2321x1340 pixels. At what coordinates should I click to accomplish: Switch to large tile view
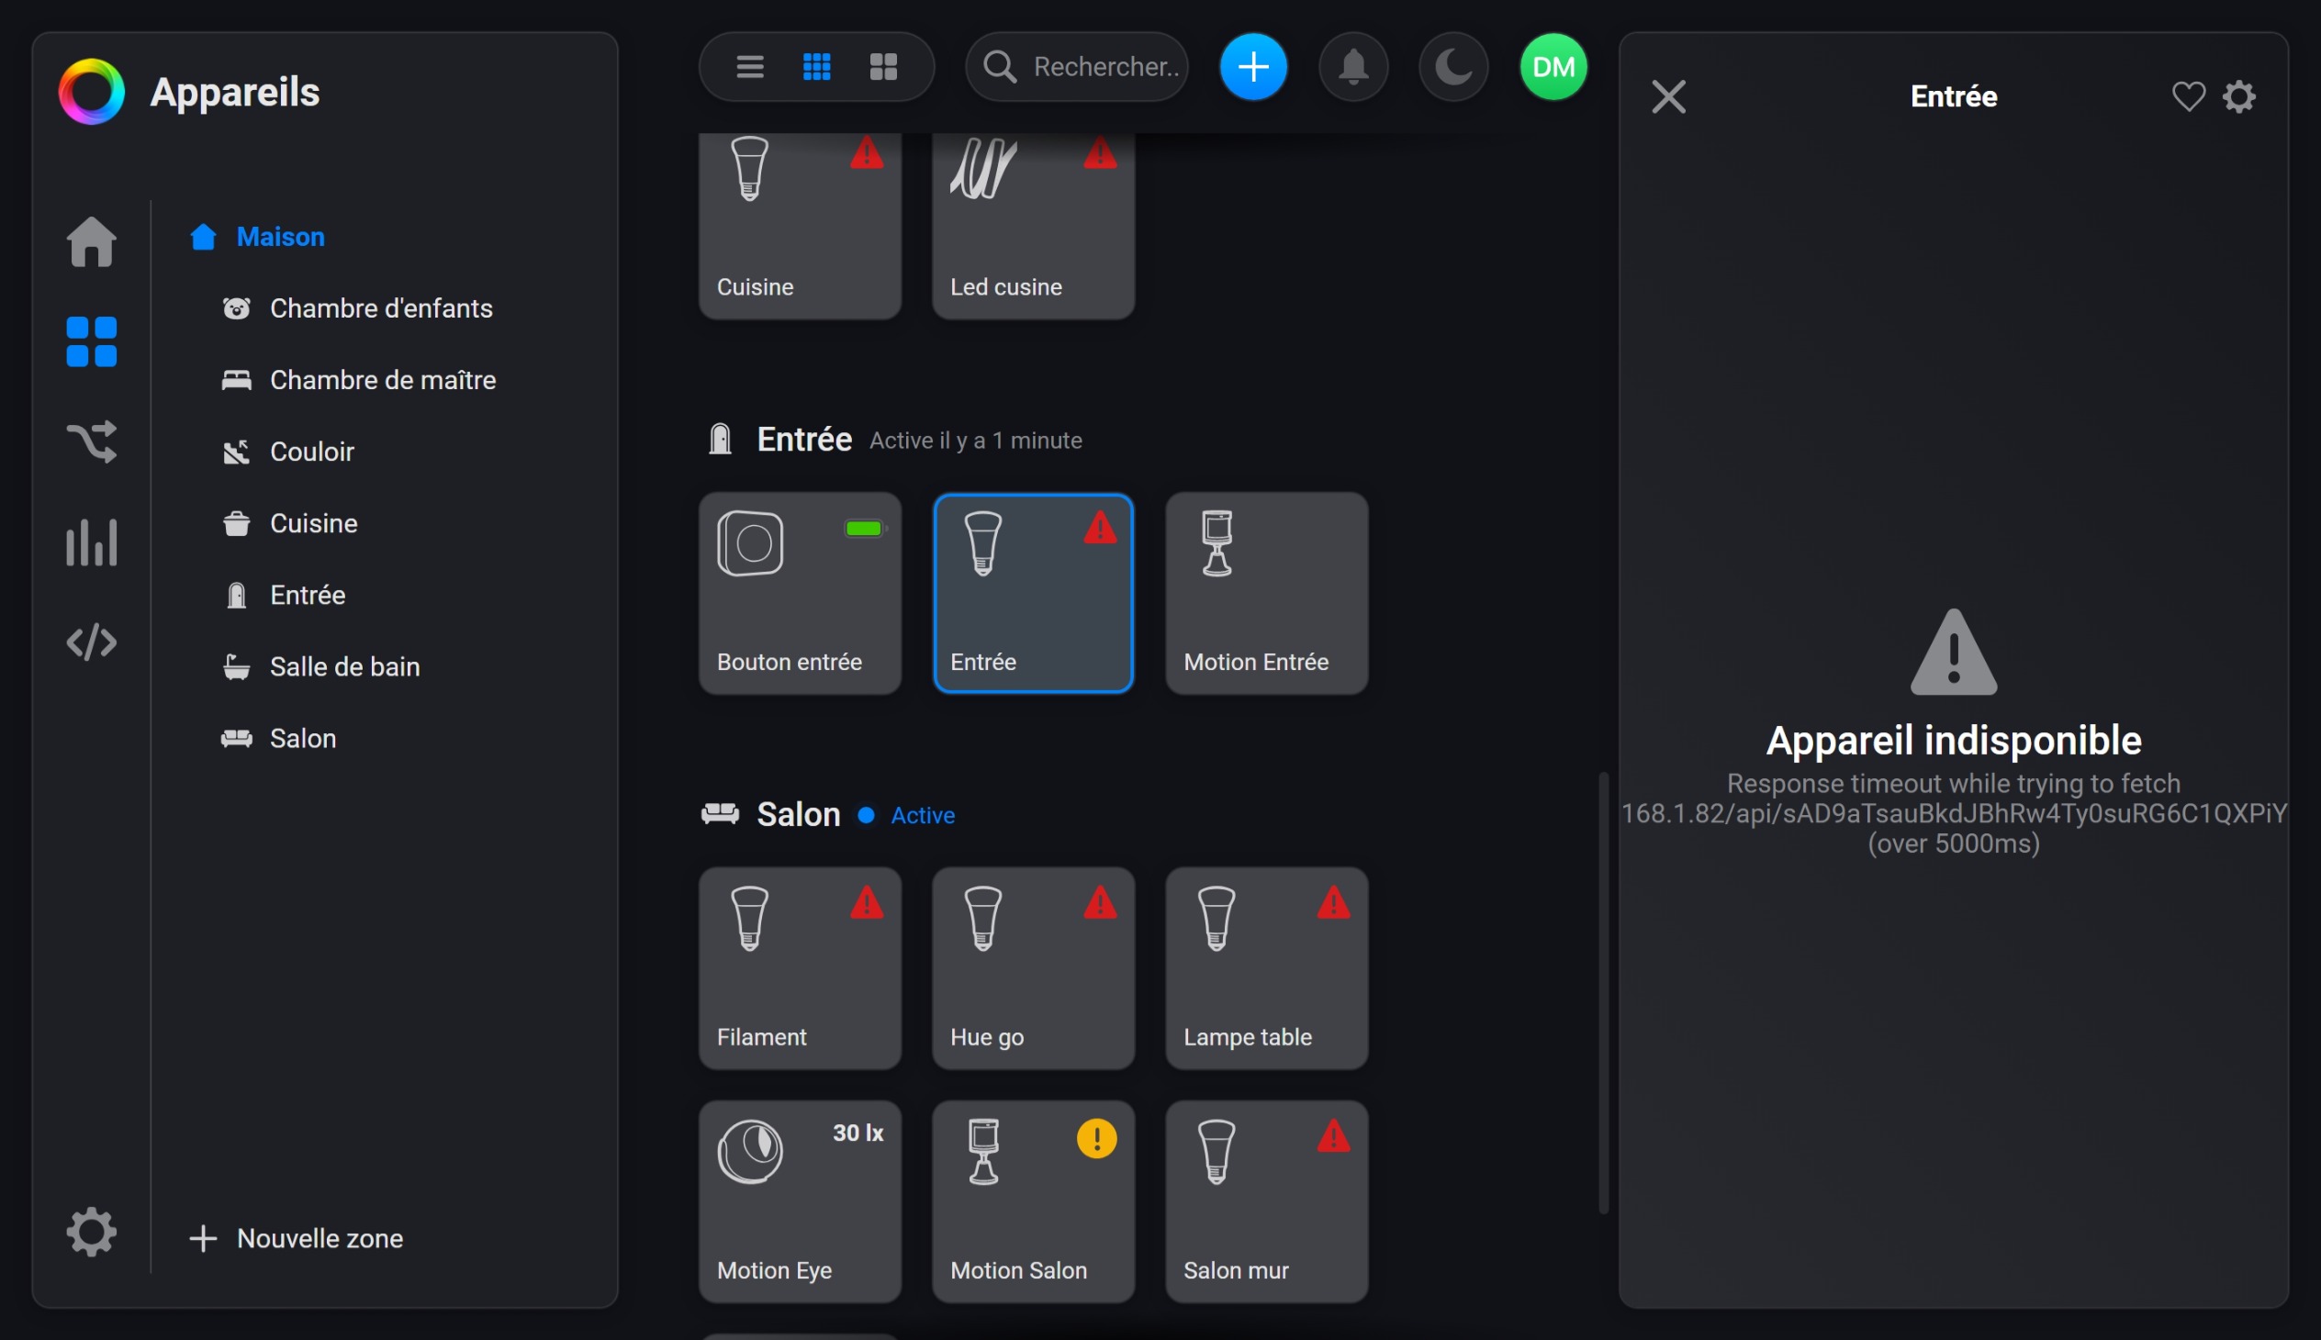883,66
